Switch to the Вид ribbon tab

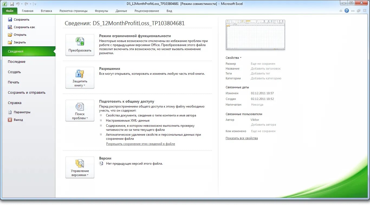[169, 11]
